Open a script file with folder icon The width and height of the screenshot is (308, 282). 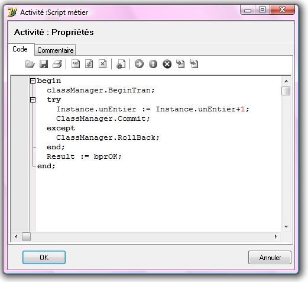pos(30,64)
